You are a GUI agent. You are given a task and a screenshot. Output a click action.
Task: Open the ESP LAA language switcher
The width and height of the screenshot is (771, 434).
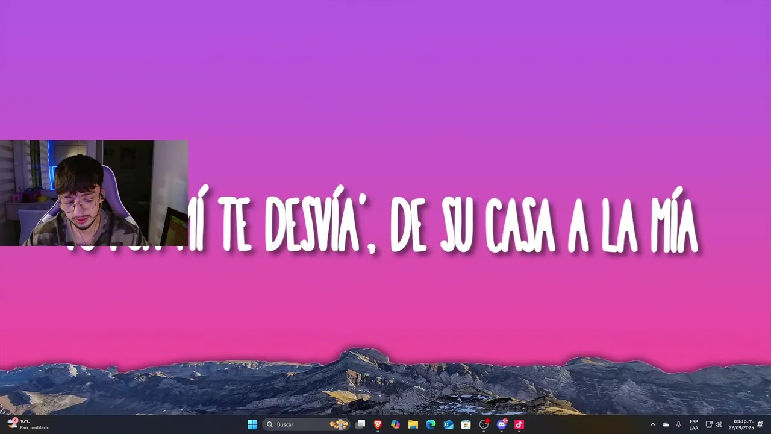pyautogui.click(x=694, y=424)
